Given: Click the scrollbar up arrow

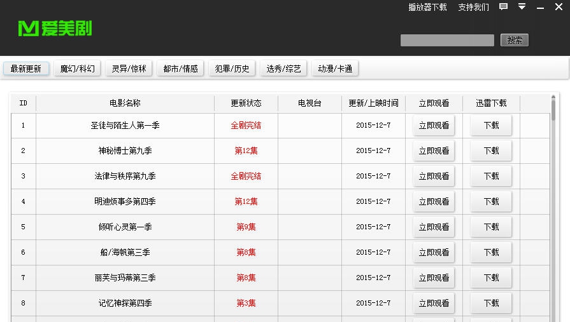Looking at the screenshot, I should pos(553,97).
